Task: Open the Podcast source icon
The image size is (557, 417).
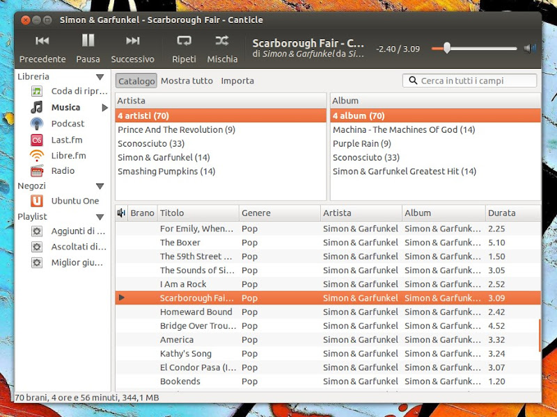Action: (x=37, y=124)
